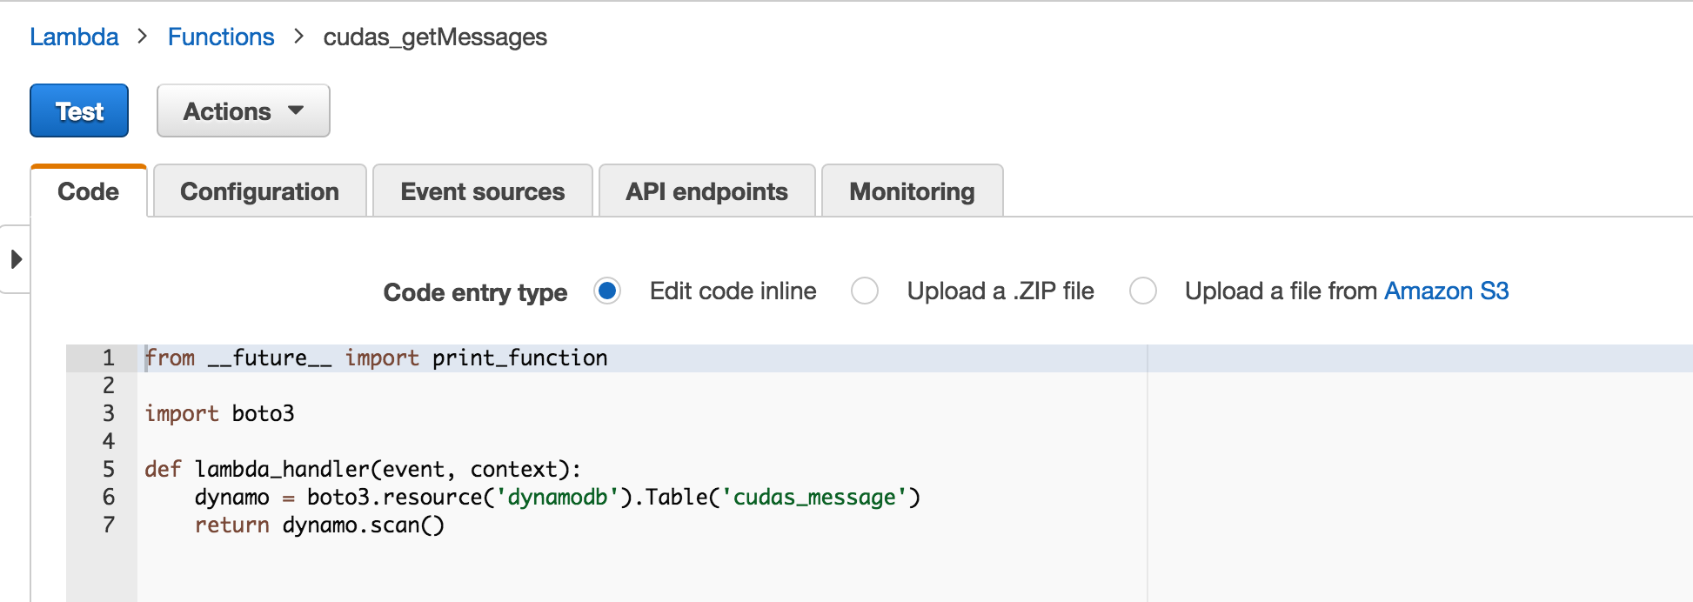Open the API endpoints tab
Viewport: 1693px width, 602px height.
(x=707, y=191)
